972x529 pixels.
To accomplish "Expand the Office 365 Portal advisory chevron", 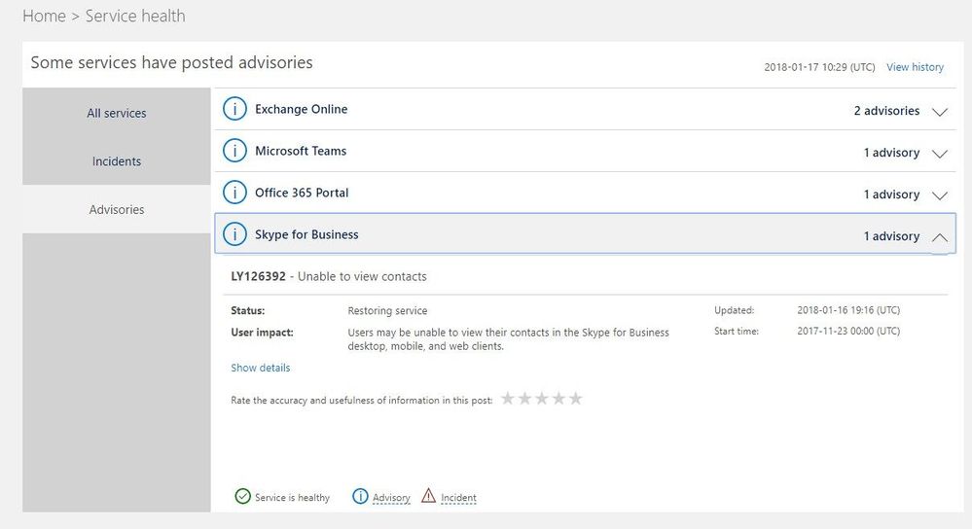I will [x=939, y=195].
